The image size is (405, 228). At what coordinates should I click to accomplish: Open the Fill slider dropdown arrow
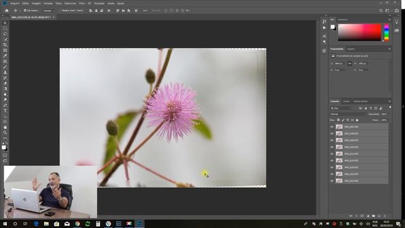coord(389,120)
